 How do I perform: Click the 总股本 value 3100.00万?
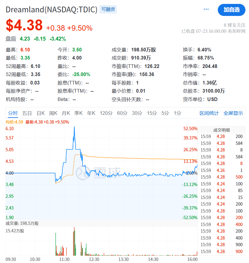(x=214, y=91)
